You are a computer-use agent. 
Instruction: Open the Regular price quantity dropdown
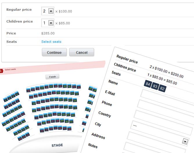51,11
